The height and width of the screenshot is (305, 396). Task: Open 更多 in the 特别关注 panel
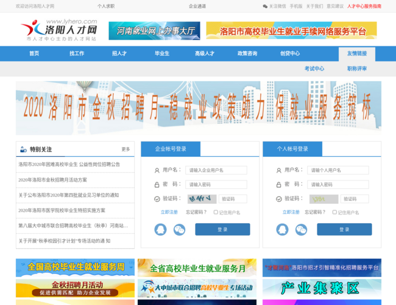[x=126, y=149]
